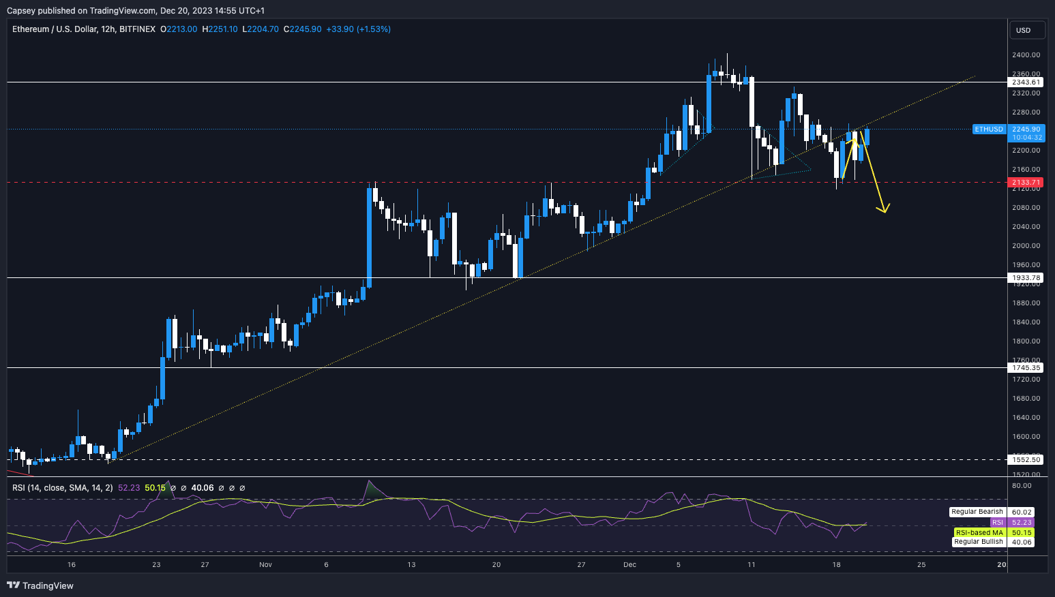Click the open value O2213.00
Screen dimensions: 1055x597
tap(179, 29)
